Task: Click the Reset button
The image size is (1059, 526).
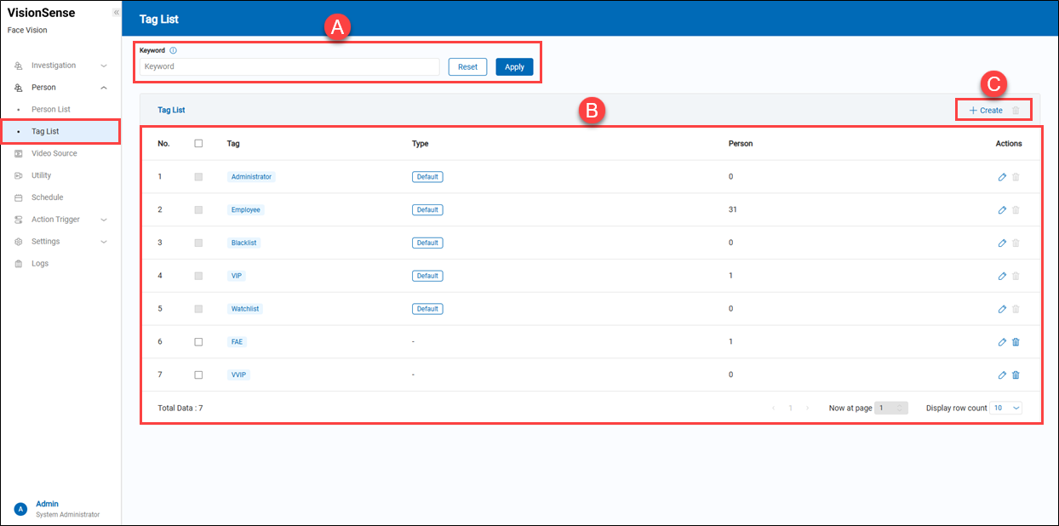Action: coord(467,67)
